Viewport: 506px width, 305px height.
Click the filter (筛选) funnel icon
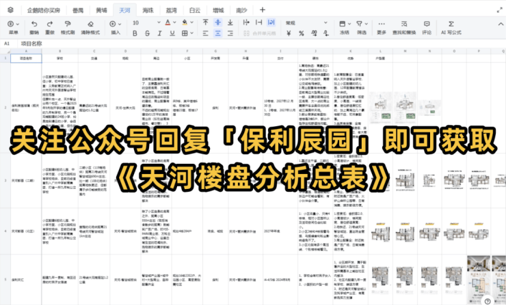pyautogui.click(x=361, y=23)
